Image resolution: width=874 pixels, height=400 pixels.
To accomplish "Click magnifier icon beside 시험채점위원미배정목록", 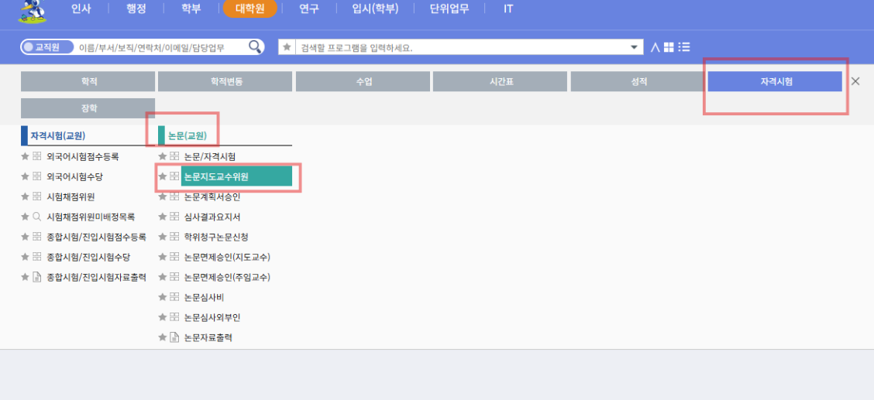I will coord(37,217).
